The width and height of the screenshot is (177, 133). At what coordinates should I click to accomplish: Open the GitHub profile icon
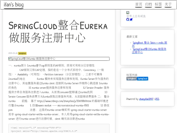[128, 19]
